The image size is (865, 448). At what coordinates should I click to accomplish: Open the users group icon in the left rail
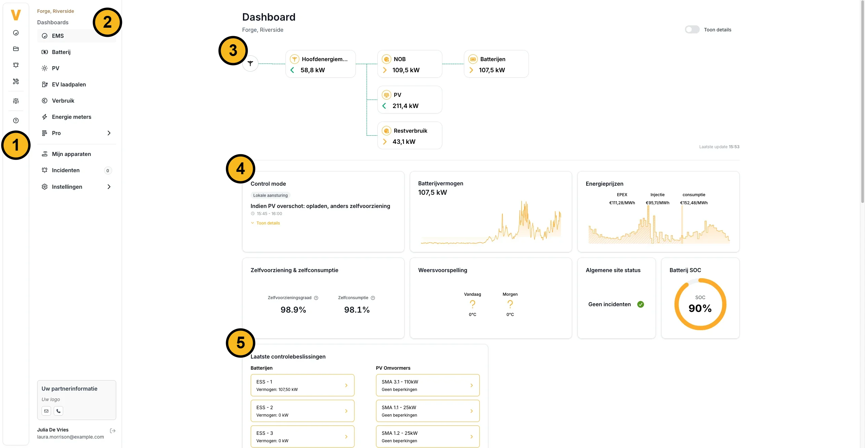[16, 101]
